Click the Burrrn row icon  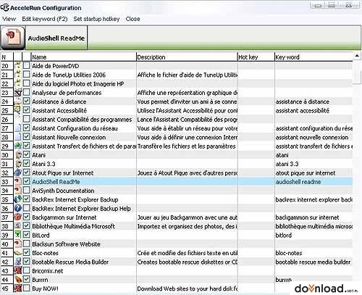[x=18, y=280]
